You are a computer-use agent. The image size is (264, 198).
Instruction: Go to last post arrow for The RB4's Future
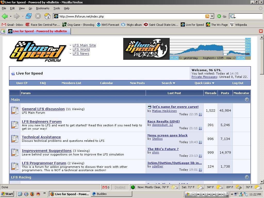[x=200, y=156]
